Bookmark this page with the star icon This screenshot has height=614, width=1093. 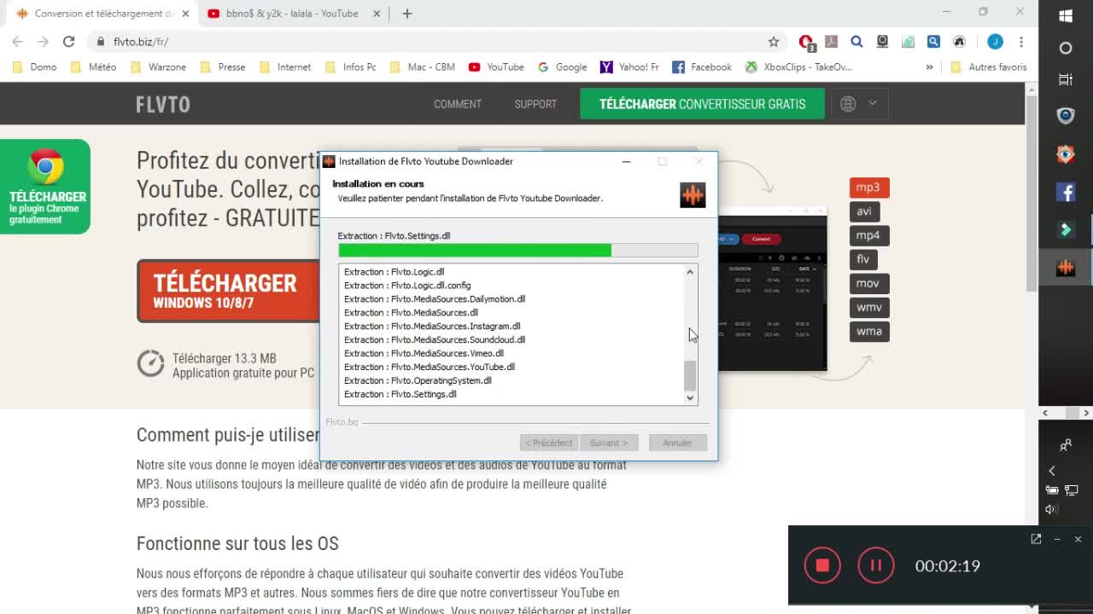click(x=774, y=42)
